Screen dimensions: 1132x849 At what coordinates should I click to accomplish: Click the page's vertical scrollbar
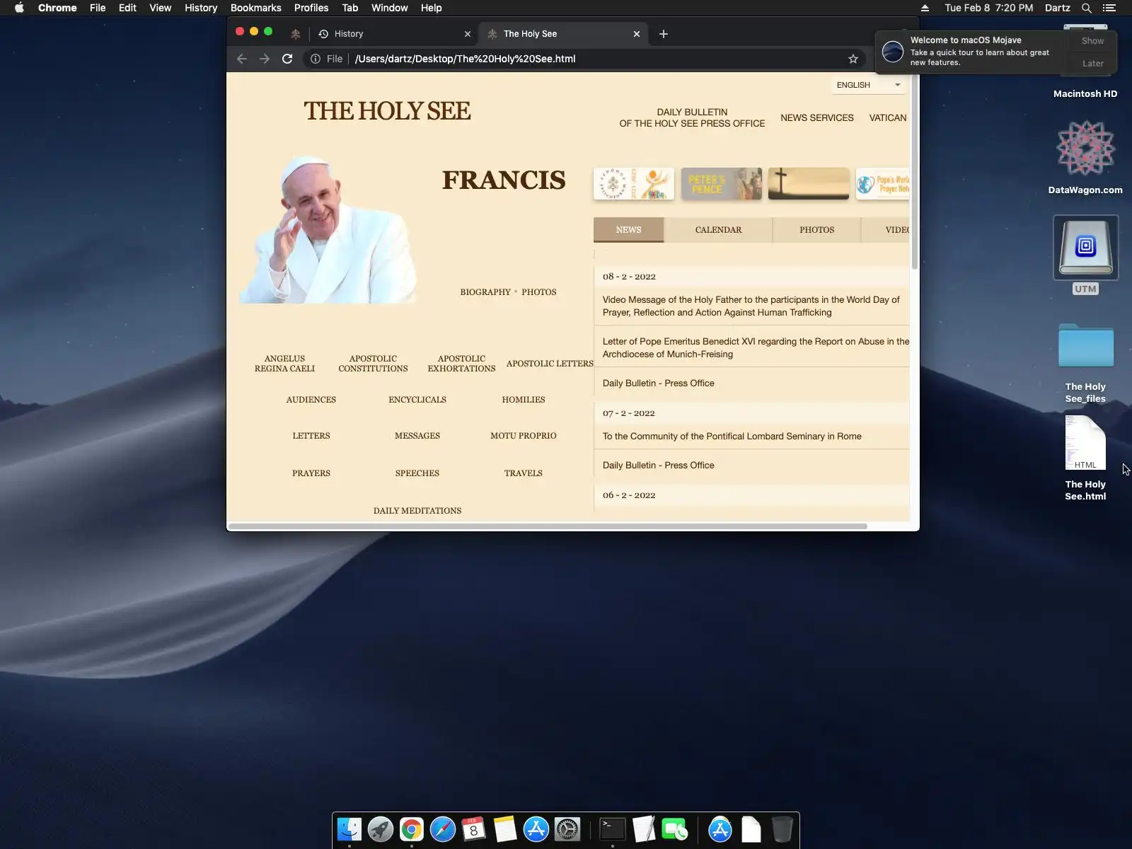[914, 172]
